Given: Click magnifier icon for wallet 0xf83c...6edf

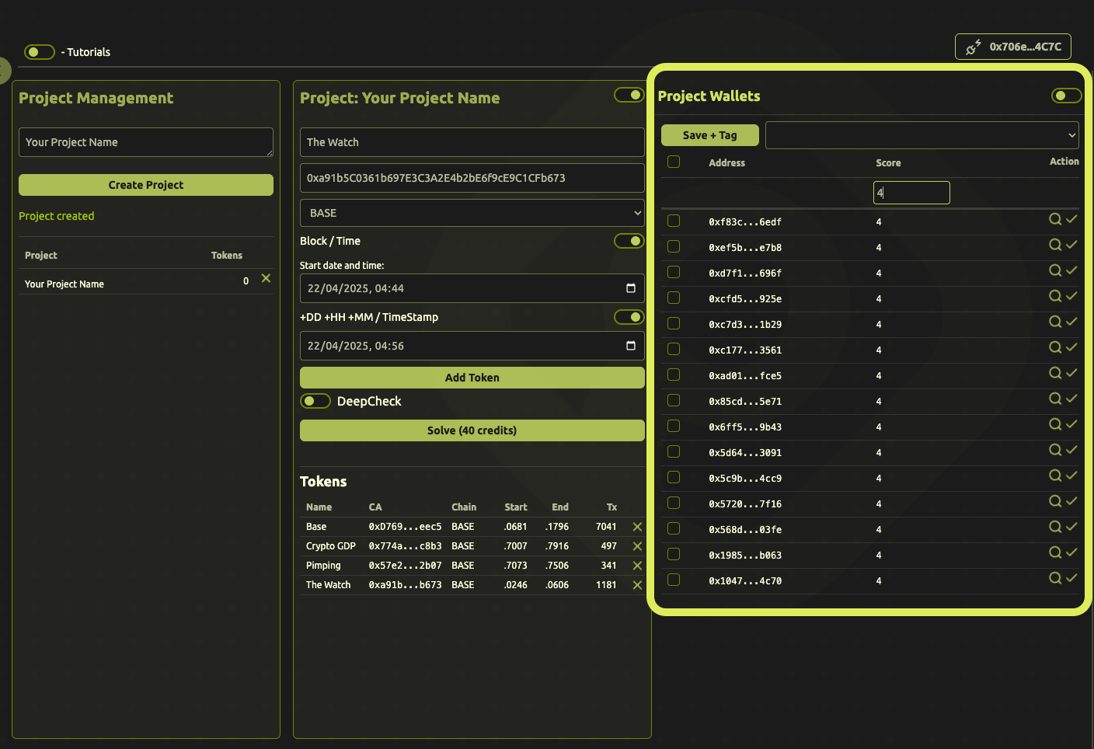Looking at the screenshot, I should pos(1054,219).
